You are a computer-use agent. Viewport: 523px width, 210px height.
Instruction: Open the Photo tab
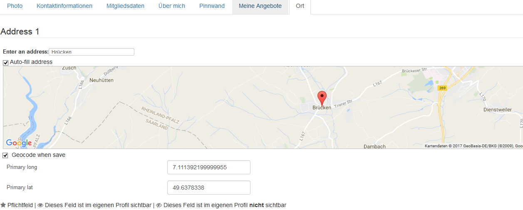15,6
